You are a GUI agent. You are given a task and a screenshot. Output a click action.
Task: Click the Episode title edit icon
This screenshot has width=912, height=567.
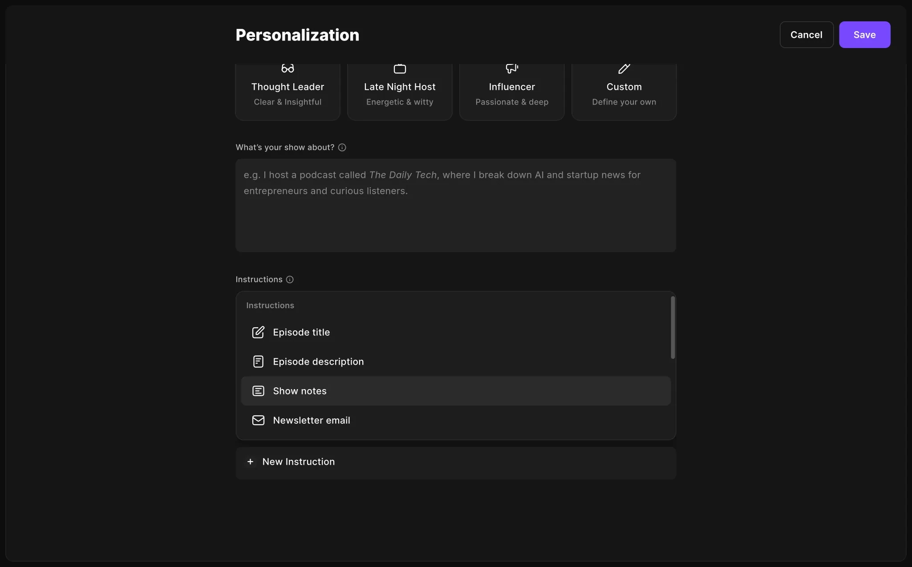258,332
